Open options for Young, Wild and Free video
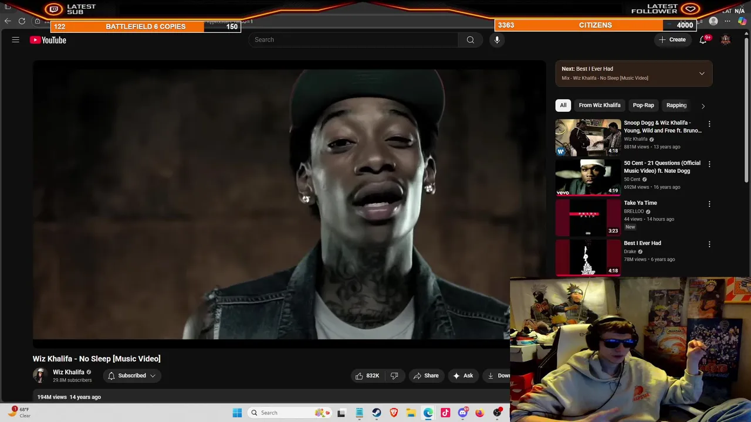This screenshot has height=422, width=751. 709,124
